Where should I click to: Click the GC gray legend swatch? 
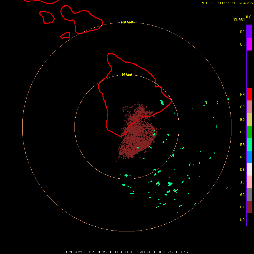[249, 194]
